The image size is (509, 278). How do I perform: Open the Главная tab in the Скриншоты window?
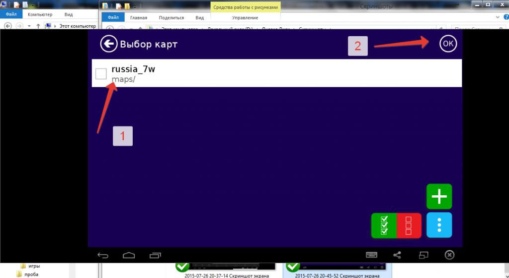click(139, 18)
